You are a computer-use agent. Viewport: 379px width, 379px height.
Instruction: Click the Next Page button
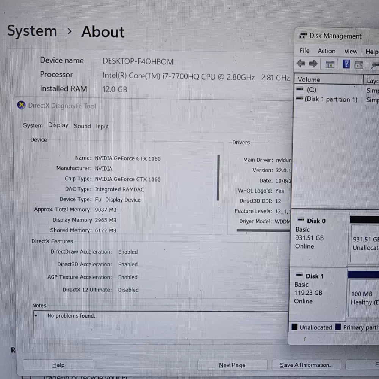[232, 365]
